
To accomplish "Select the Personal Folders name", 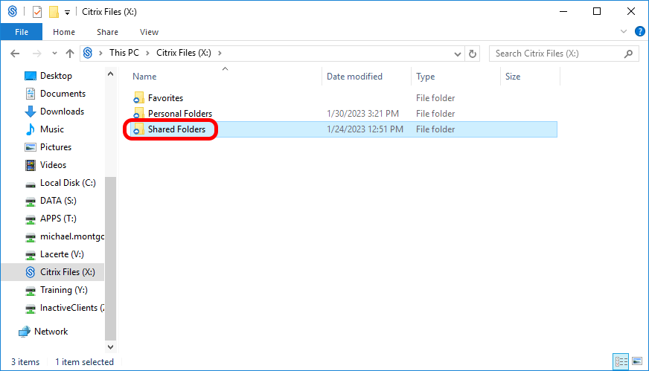I will [180, 113].
